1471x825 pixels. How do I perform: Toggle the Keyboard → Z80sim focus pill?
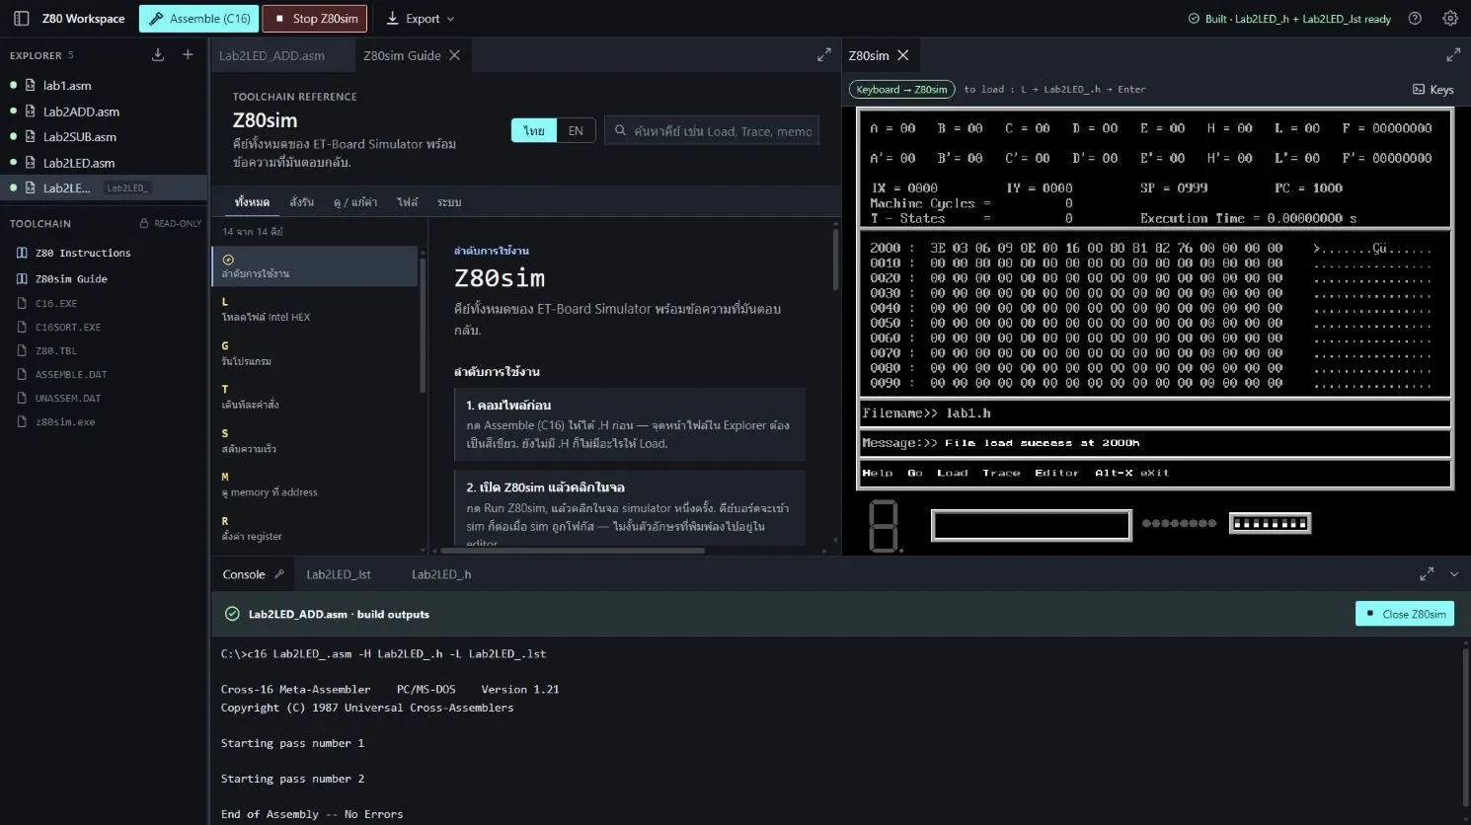click(902, 90)
